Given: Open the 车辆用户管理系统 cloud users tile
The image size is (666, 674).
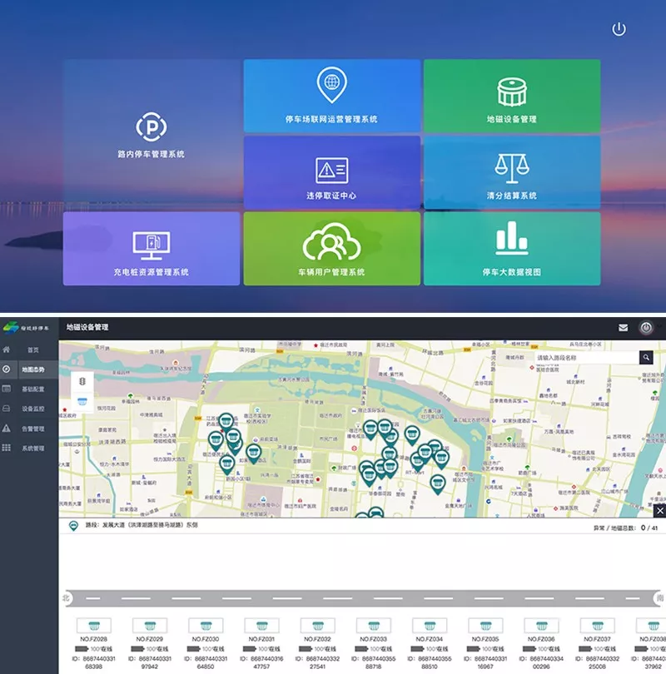Looking at the screenshot, I should (331, 249).
